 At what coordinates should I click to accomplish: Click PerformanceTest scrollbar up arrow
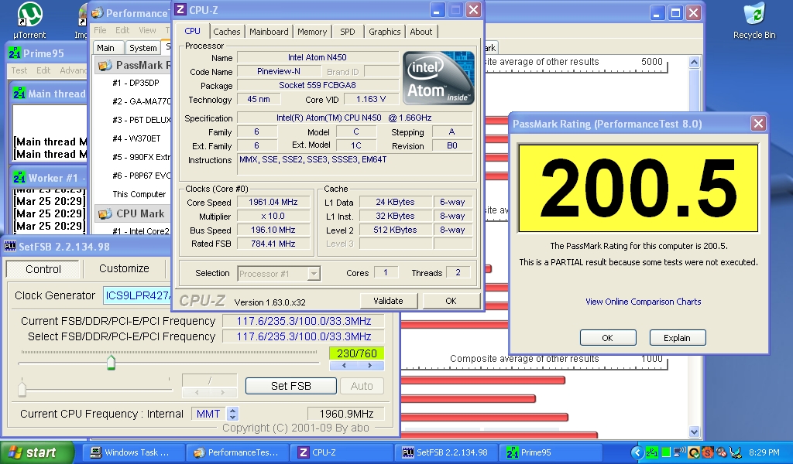(x=694, y=62)
